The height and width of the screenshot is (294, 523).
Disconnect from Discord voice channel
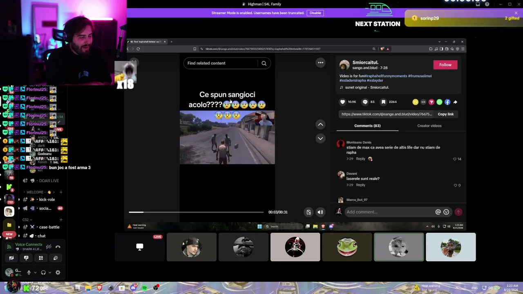click(58, 247)
